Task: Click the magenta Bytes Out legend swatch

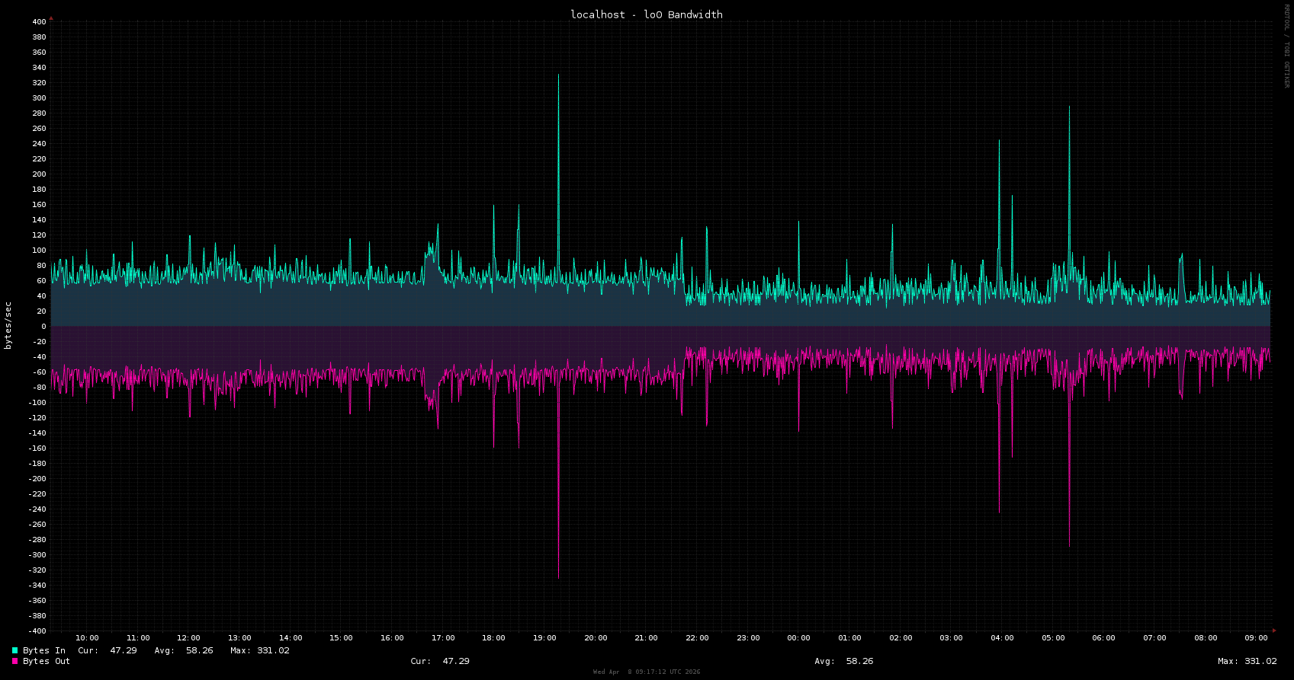Action: 14,661
